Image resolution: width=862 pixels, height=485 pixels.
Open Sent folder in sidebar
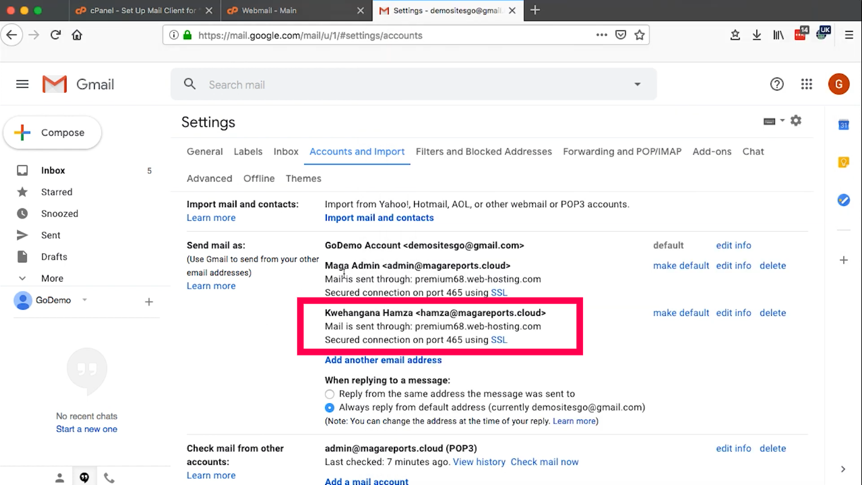[50, 236]
